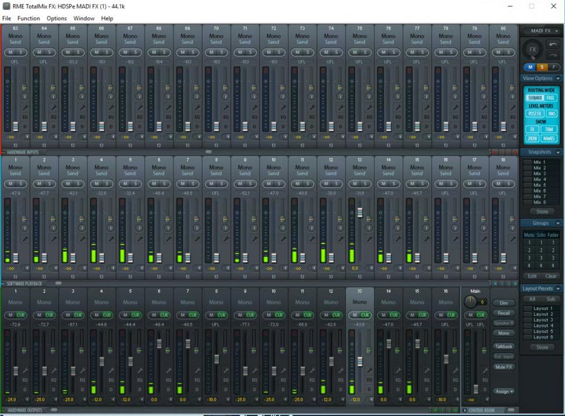
Task: Open EQ panel on hardware output 14
Action: 398,380
